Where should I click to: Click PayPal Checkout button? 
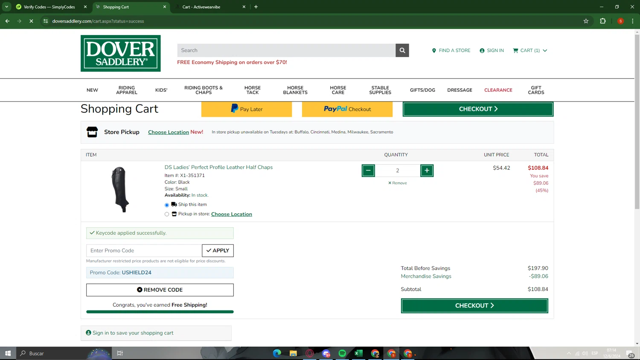coord(347,109)
